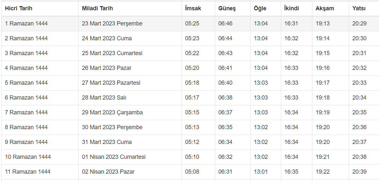Select the 1 Ramazan 1444 row cell
This screenshot has height=182, width=379.
pyautogui.click(x=26, y=24)
